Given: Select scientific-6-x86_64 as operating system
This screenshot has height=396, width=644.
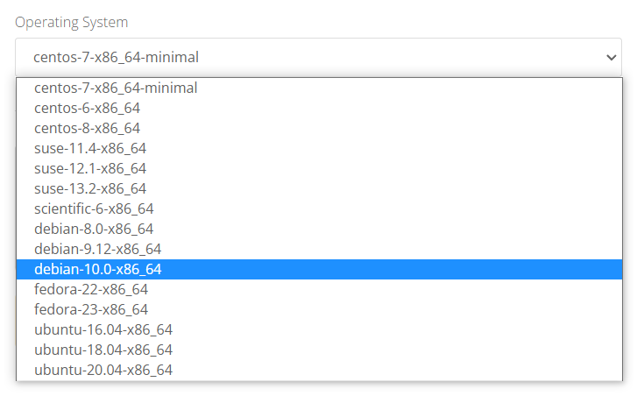Looking at the screenshot, I should [x=94, y=209].
